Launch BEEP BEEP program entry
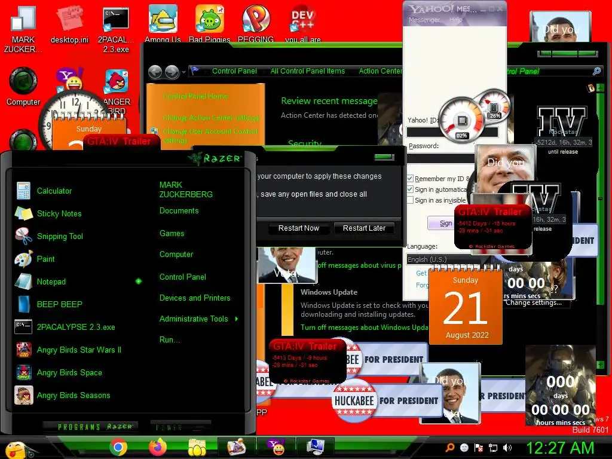 coord(59,304)
